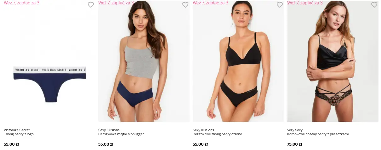
Task: Click the Victoria's Secret brand name
Action: (17, 130)
